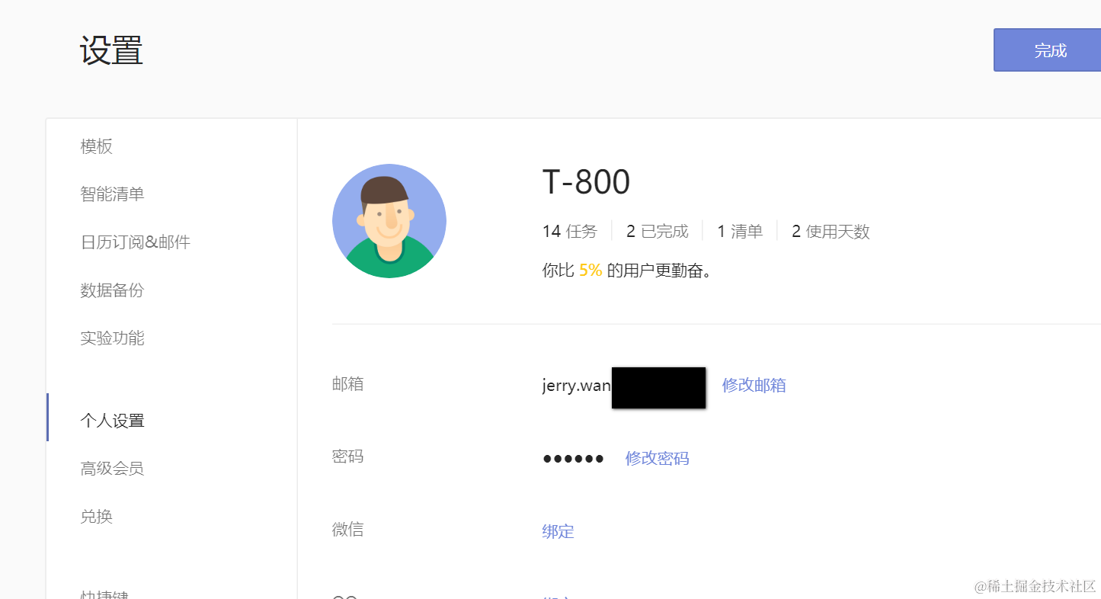Go to 日历订阅&邮件 settings
This screenshot has width=1101, height=599.
[136, 242]
